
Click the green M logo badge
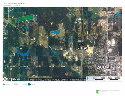pos(98,92)
